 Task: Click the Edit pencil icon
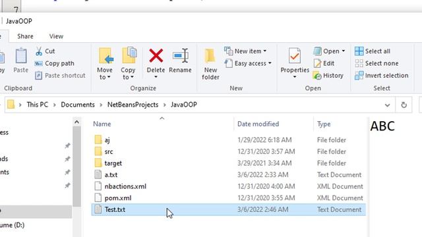click(x=317, y=63)
